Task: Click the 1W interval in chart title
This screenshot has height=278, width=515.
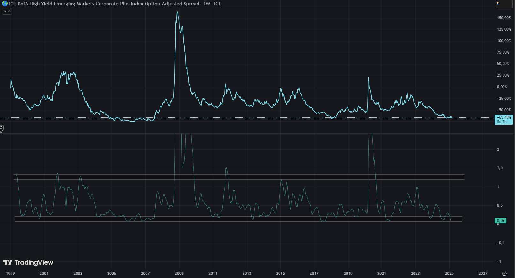Action: point(207,4)
